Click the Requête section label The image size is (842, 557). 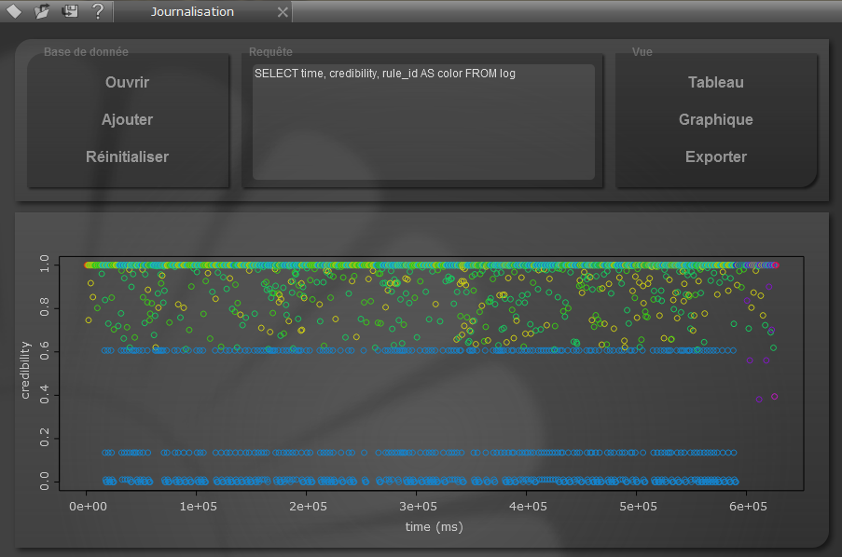coord(270,52)
